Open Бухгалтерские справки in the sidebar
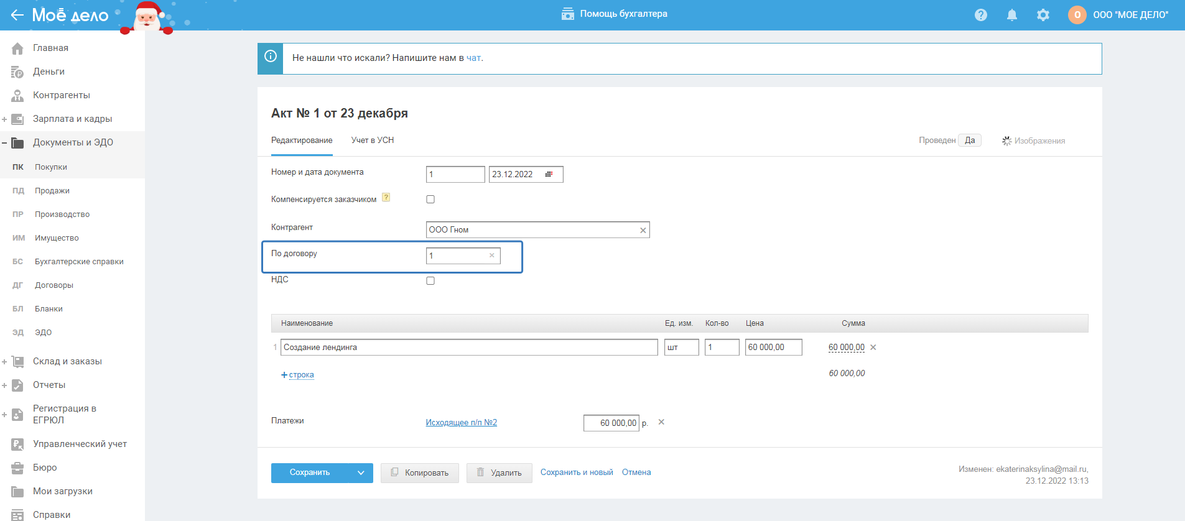Viewport: 1185px width, 521px height. pyautogui.click(x=79, y=262)
